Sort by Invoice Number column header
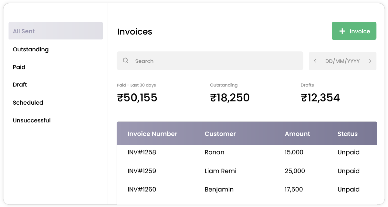 [x=152, y=134]
